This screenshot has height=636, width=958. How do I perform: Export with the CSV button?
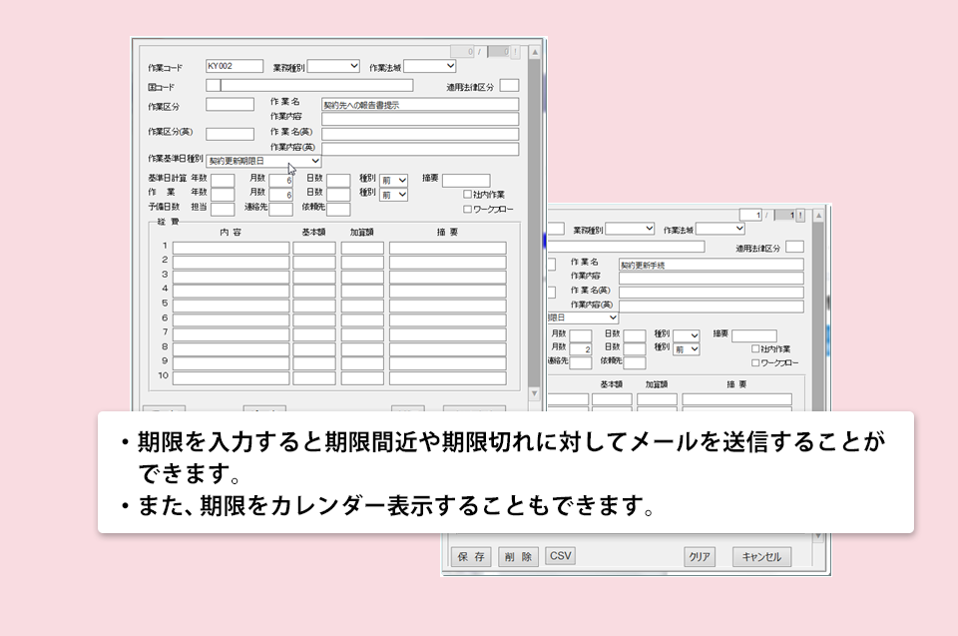(560, 556)
